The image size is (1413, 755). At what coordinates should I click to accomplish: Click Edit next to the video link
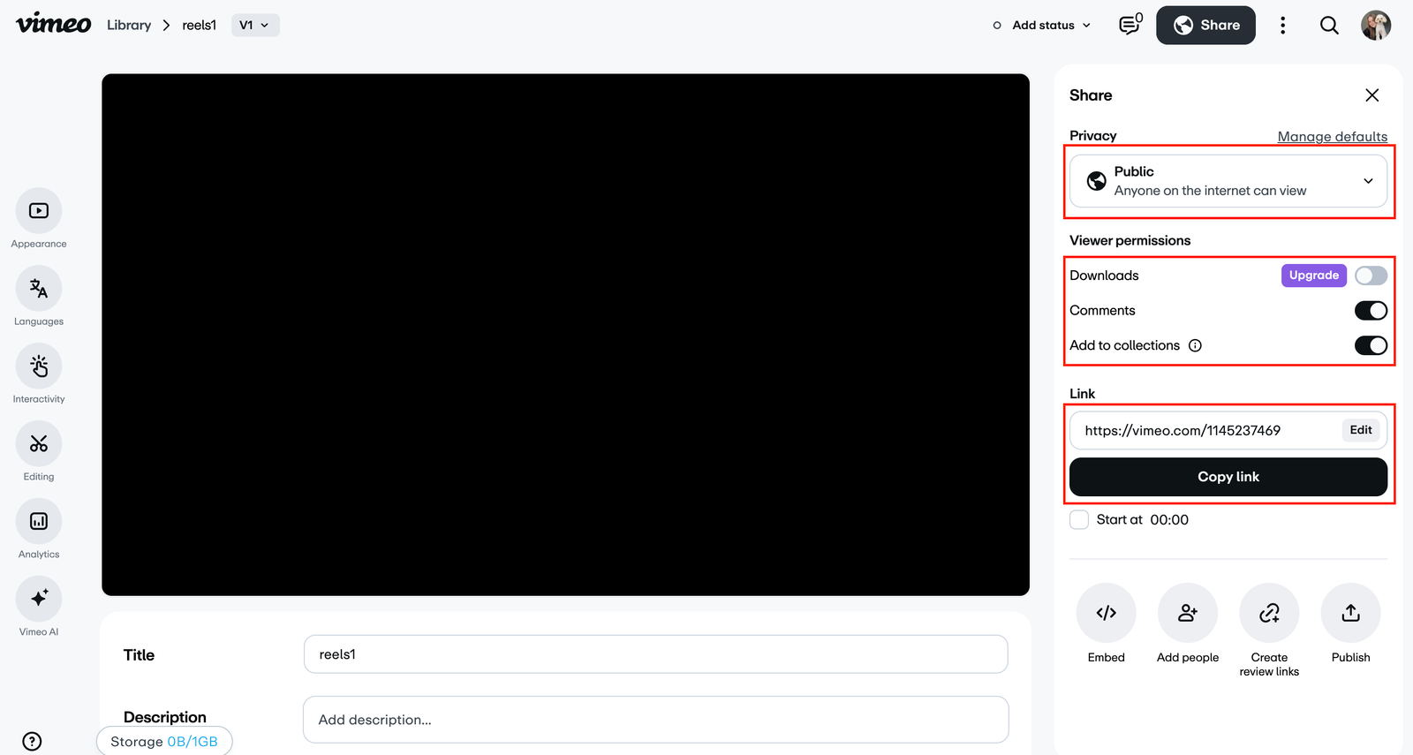1361,430
